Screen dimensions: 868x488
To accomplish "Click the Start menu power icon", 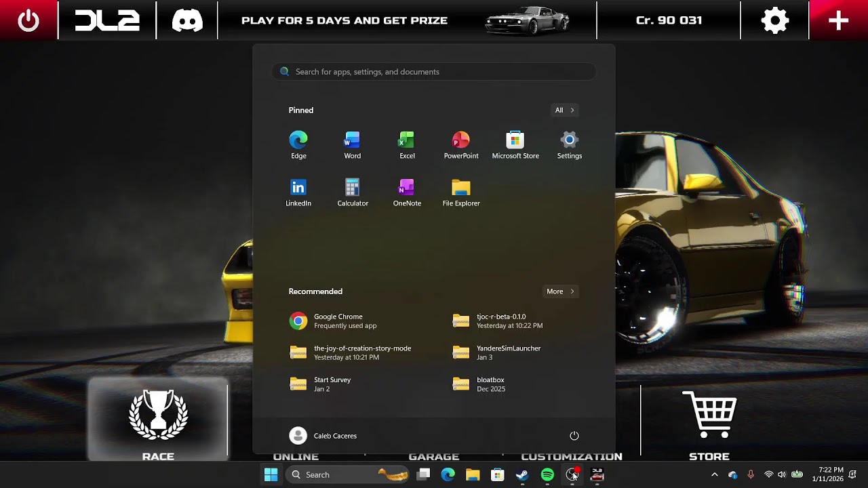I will pos(574,436).
